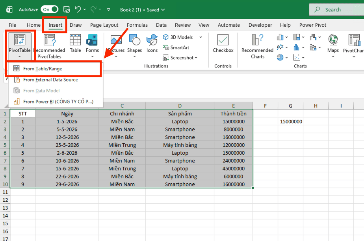Click cell G2 containing 15000000
Image resolution: width=364 pixels, height=241 pixels.
pos(290,121)
